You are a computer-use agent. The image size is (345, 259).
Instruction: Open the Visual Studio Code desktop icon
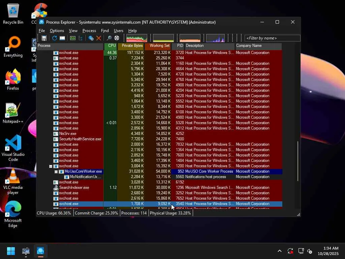[13, 148]
